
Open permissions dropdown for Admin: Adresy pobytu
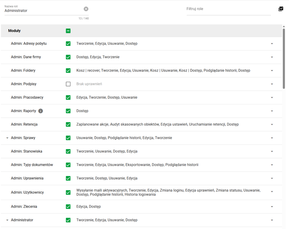(x=272, y=44)
